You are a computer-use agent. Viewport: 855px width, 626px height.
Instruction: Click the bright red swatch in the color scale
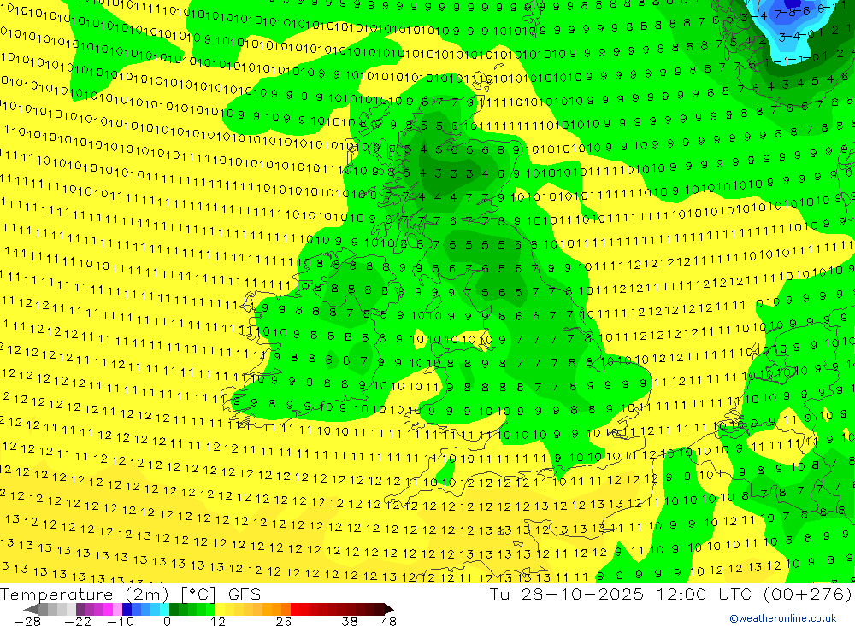click(x=295, y=610)
